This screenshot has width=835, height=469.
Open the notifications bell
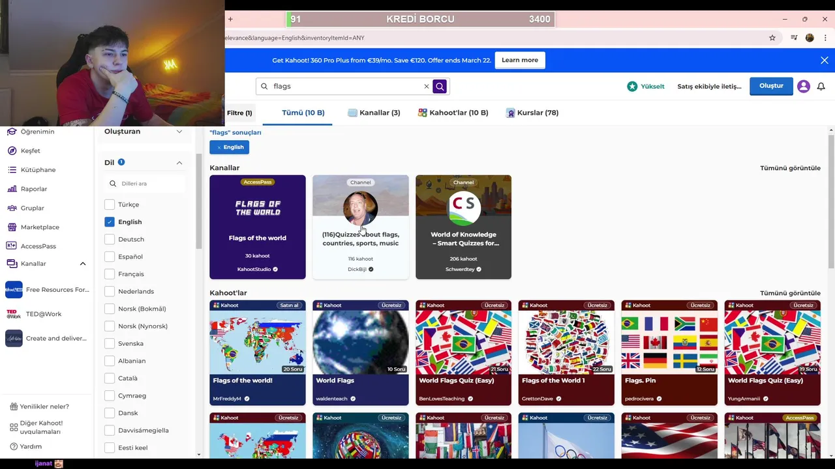pyautogui.click(x=821, y=86)
